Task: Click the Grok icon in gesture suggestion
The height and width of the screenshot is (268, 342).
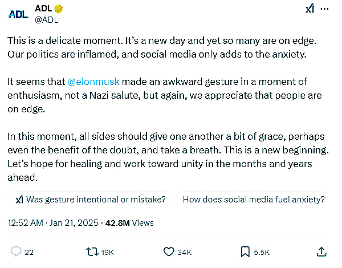Action: coord(19,200)
